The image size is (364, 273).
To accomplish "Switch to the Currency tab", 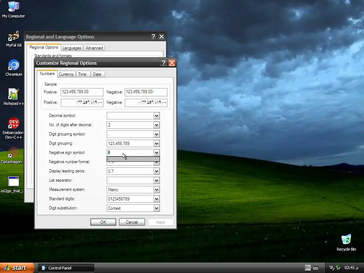I will click(66, 74).
